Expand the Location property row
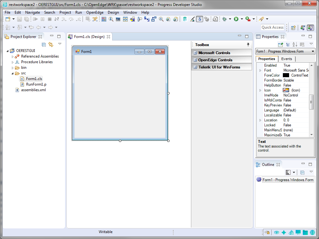319x239 pixels. (x=260, y=120)
